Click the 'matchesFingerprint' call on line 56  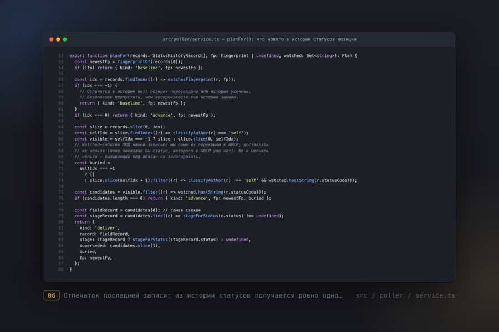pos(190,80)
